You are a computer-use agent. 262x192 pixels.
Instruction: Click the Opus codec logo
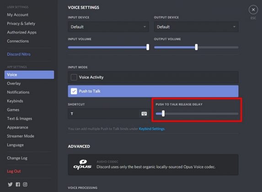[82, 165]
